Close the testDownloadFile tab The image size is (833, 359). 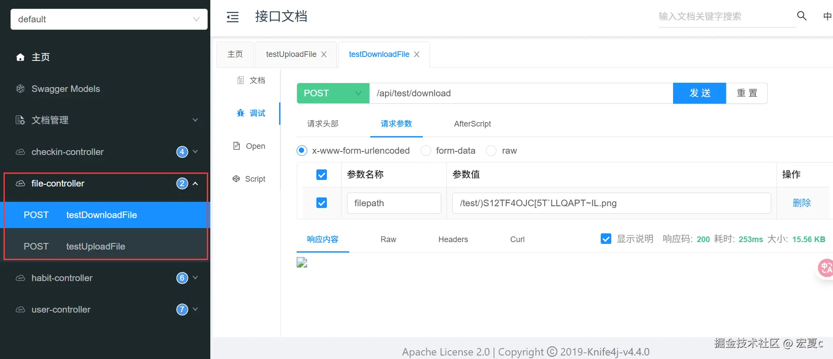(417, 54)
